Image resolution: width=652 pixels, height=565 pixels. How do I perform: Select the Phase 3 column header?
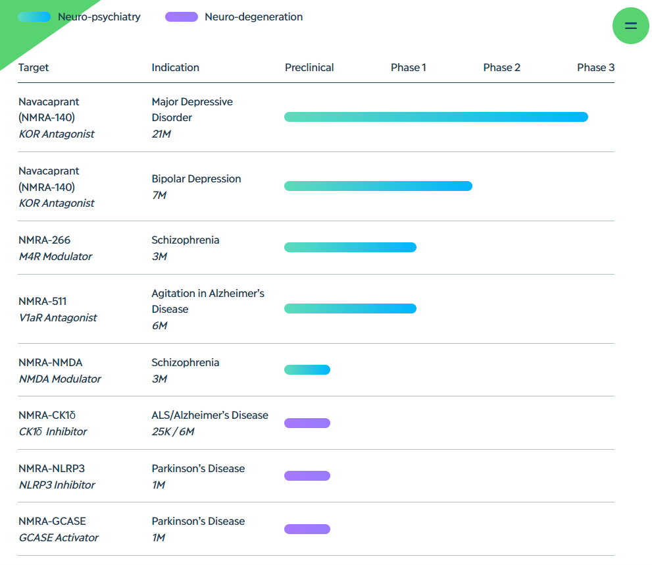[x=595, y=68]
